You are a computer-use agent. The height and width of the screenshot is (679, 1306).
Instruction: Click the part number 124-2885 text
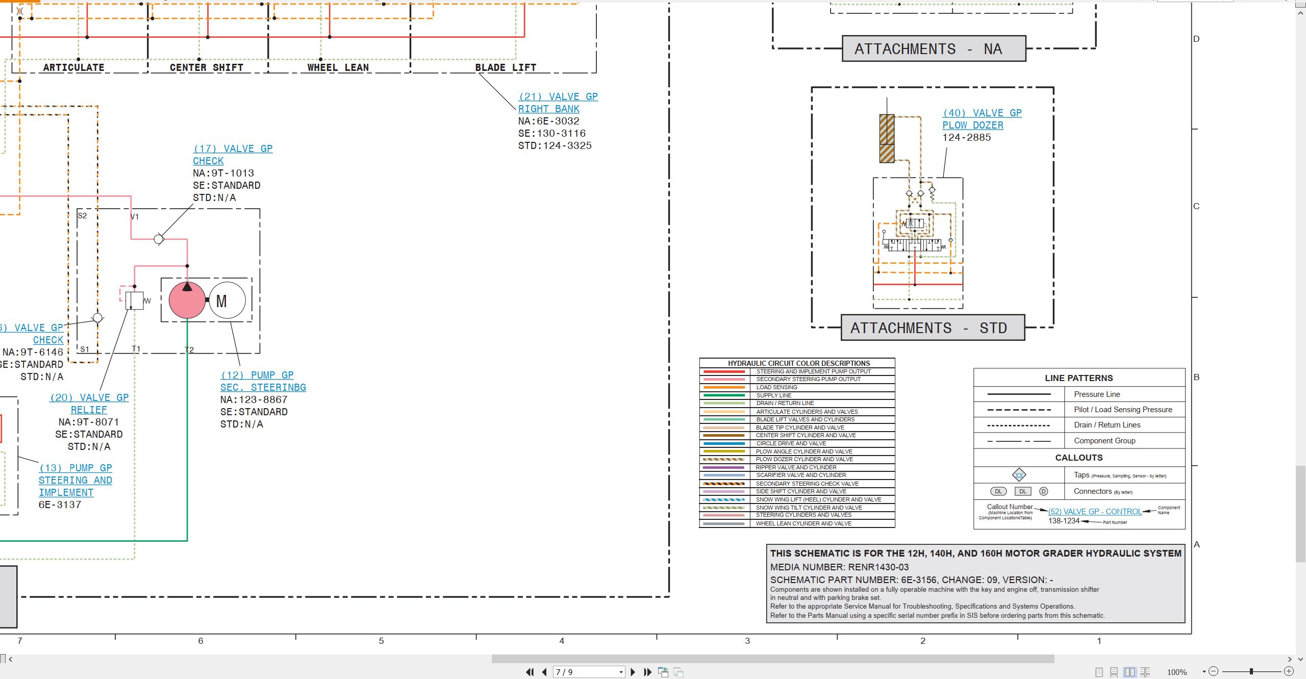[967, 137]
